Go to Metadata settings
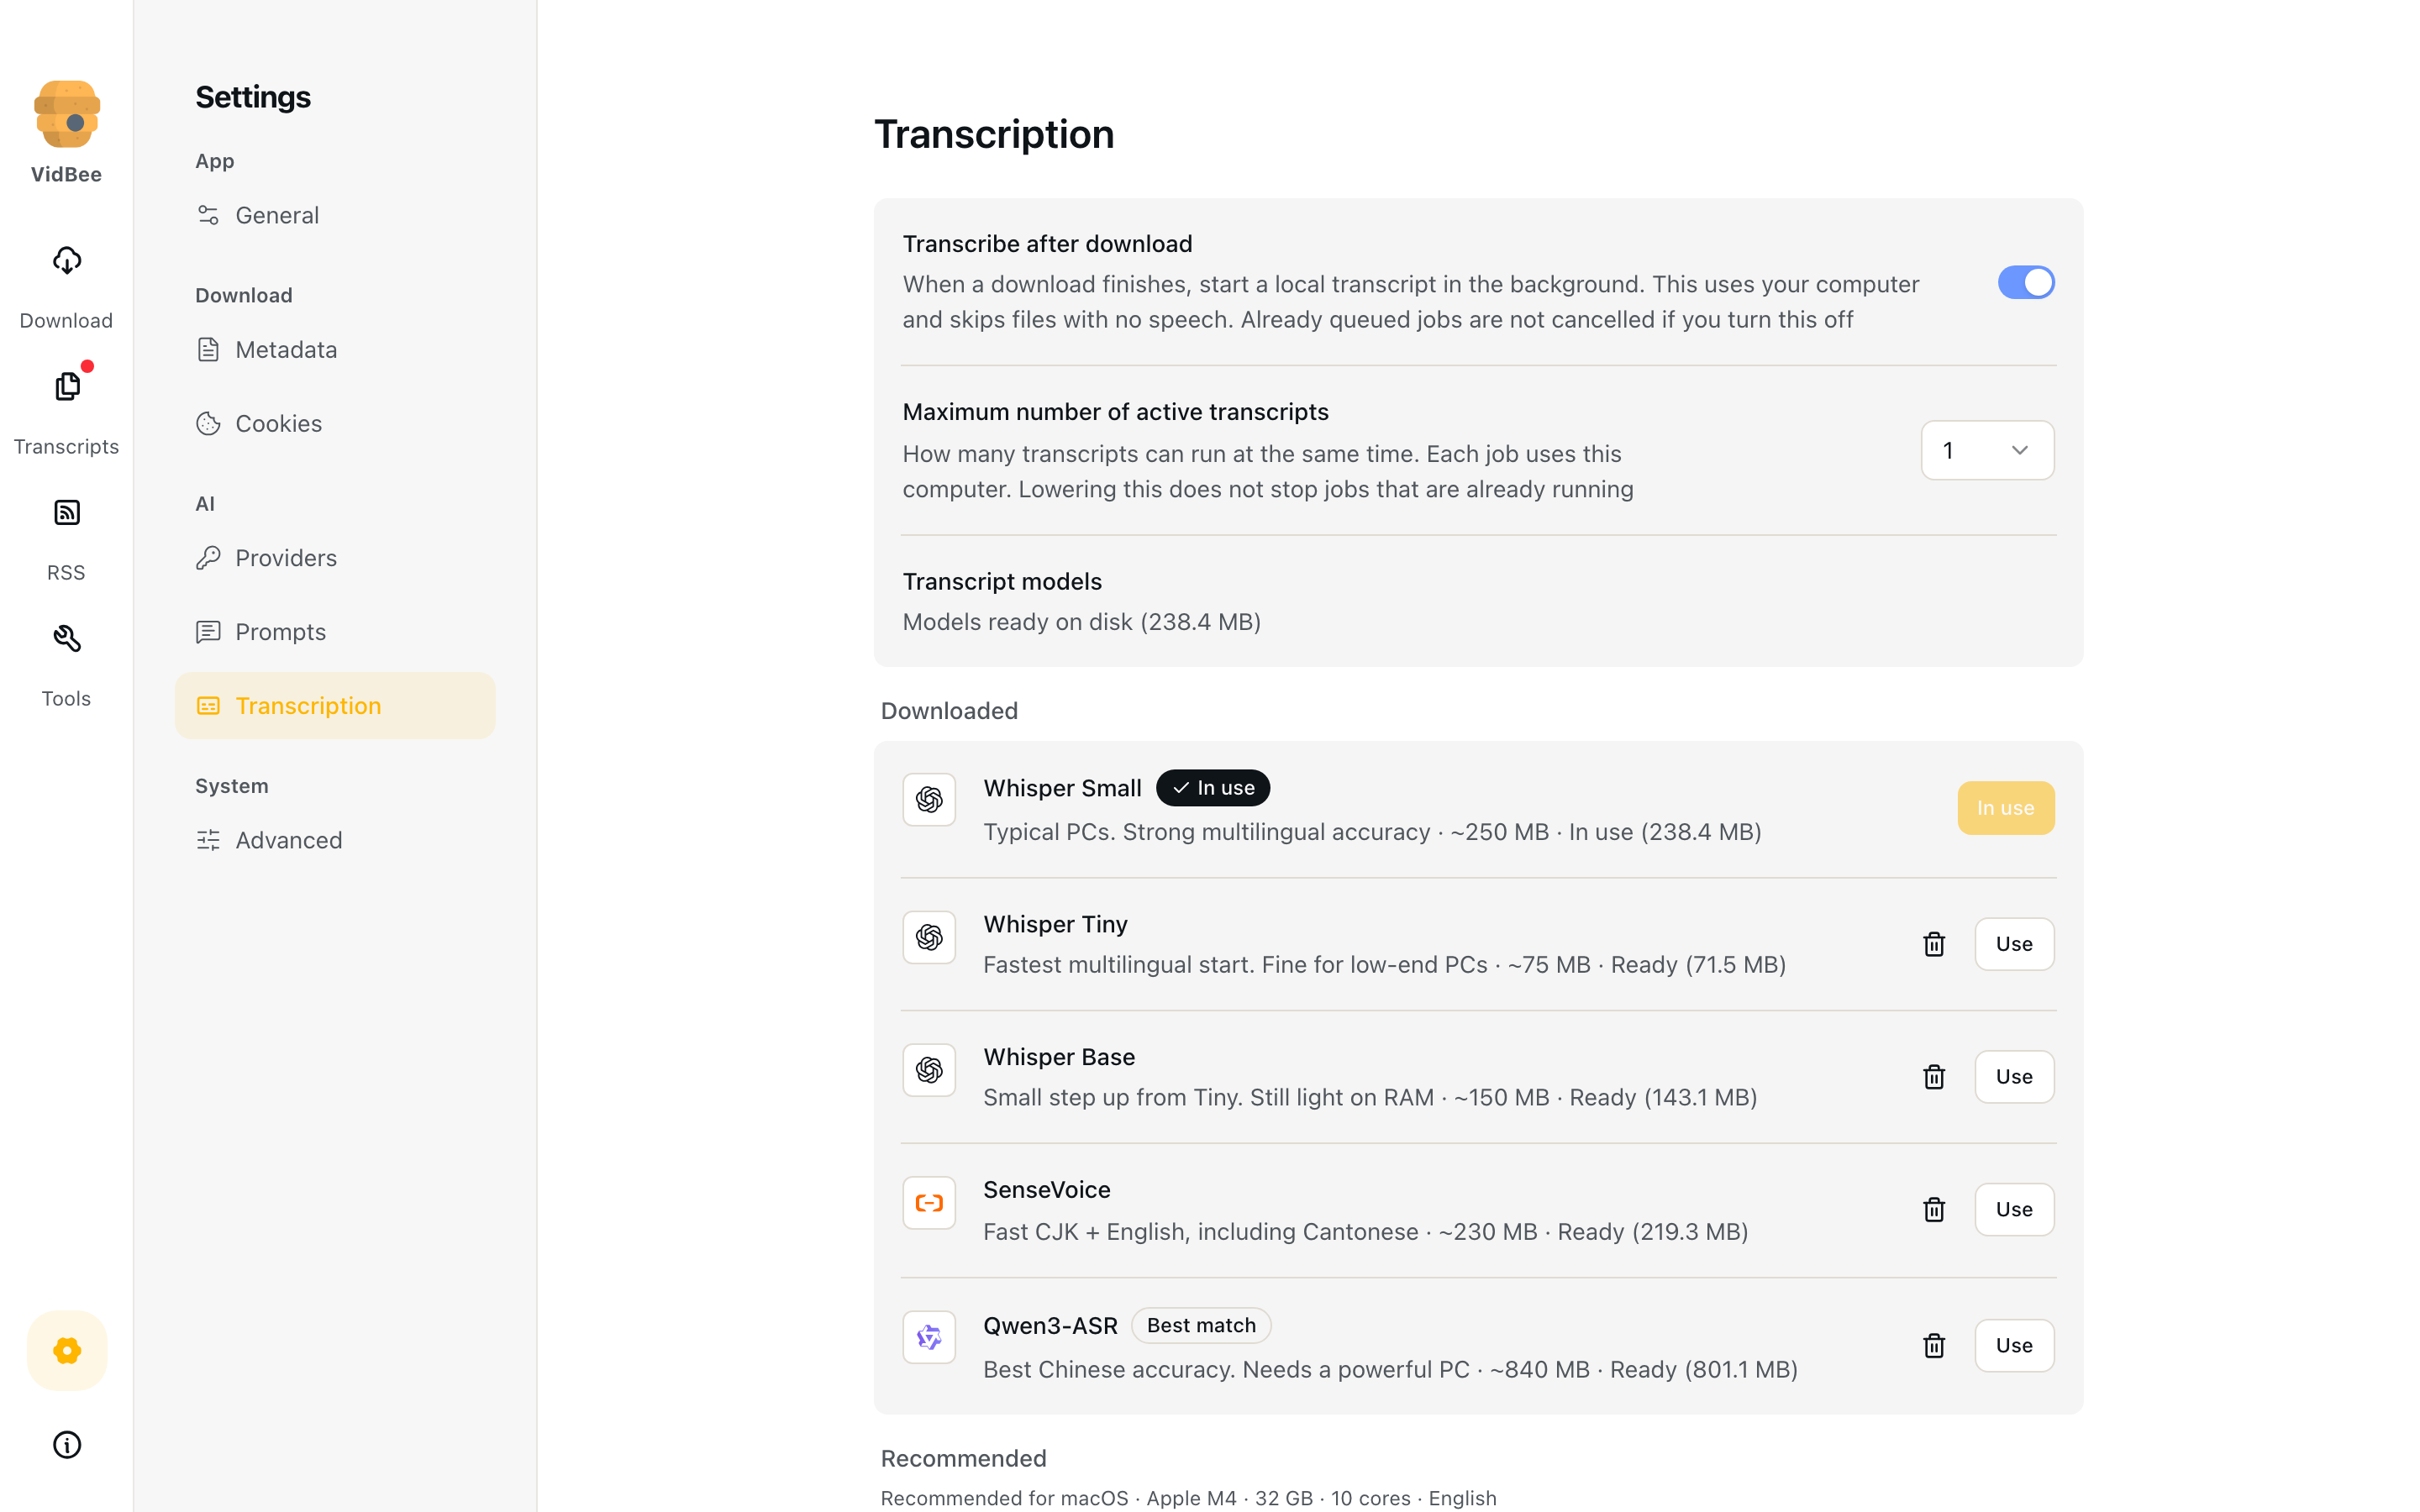Image resolution: width=2420 pixels, height=1512 pixels. tap(335, 349)
